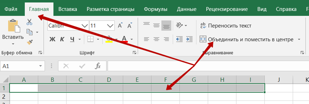
Task: Increase indent icon
Action: (x=189, y=39)
